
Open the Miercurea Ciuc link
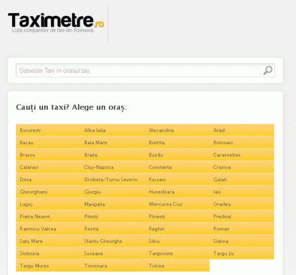click(x=166, y=204)
